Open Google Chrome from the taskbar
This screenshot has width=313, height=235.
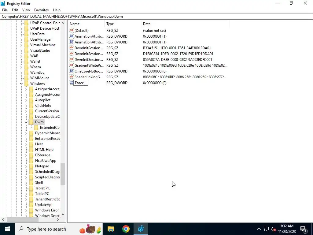(x=126, y=229)
